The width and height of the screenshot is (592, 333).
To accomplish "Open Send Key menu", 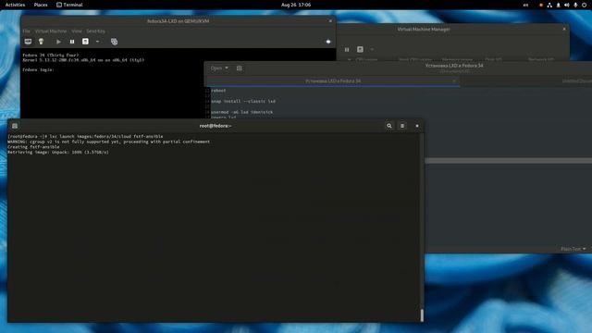I will pyautogui.click(x=95, y=31).
